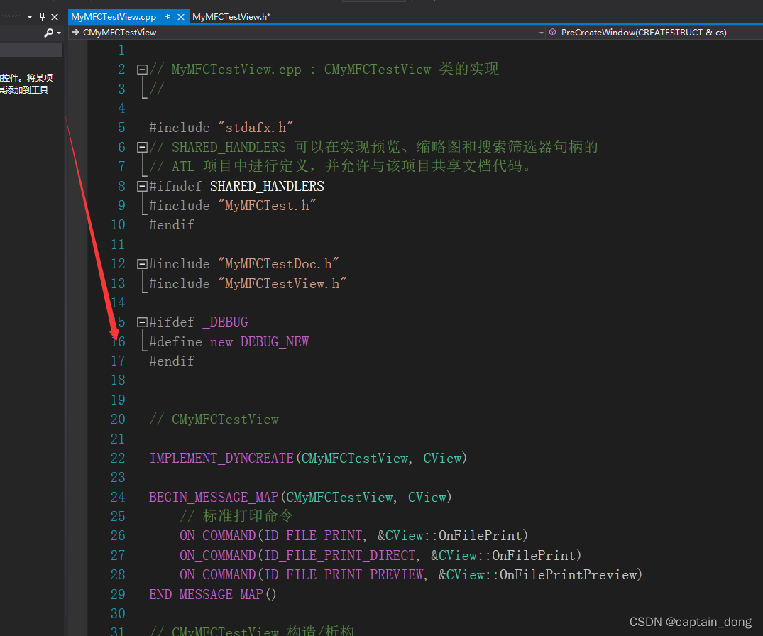Click BEGIN_MESSAGE_MAP macro text
The width and height of the screenshot is (763, 636).
(x=214, y=498)
